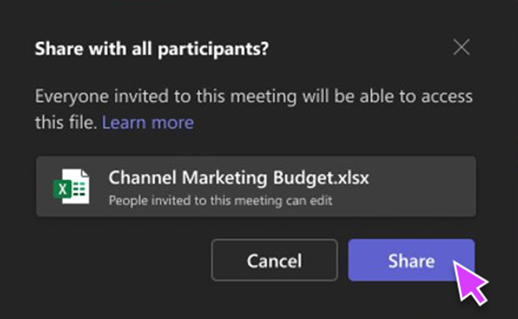Click empty right side of file card
The height and width of the screenshot is (319, 518).
click(x=428, y=186)
